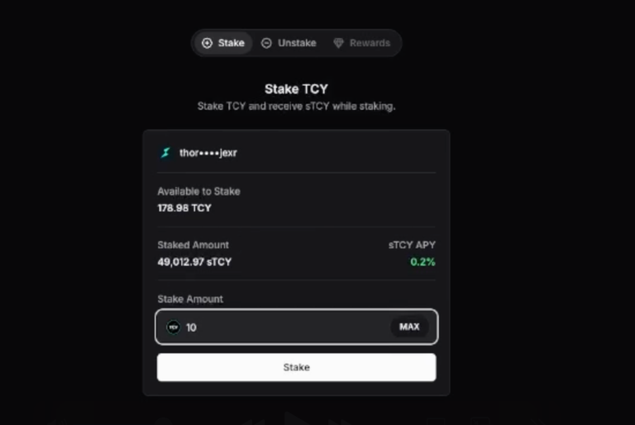Screen dimensions: 635x425
Task: Click the TCY token icon in input
Action: pyautogui.click(x=174, y=327)
